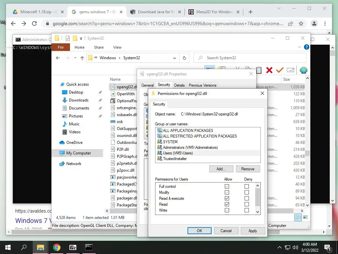
Task: Check Allow for Write permission
Action: pos(227,210)
